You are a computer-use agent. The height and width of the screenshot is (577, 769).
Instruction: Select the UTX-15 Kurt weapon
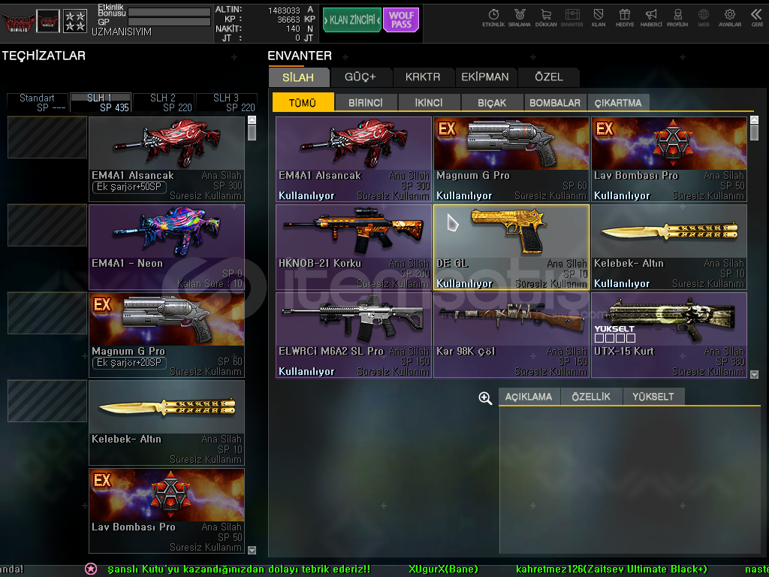pos(668,334)
